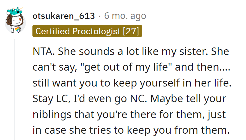This screenshot has height=140, width=246.
Task: Click the ellipsis after "and then"
Action: pos(224,67)
